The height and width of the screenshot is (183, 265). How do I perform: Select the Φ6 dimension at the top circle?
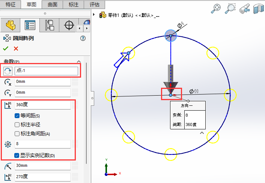(x=181, y=25)
